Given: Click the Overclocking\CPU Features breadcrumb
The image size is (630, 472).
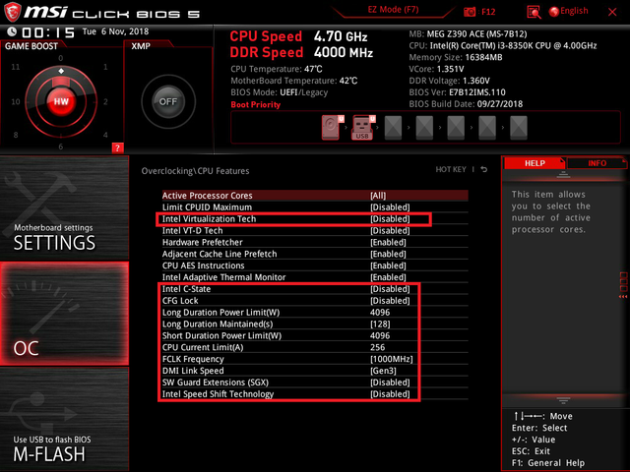Looking at the screenshot, I should click(195, 171).
